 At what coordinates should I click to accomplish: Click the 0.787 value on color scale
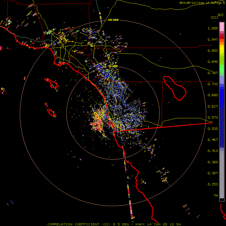pyautogui.click(x=213, y=73)
